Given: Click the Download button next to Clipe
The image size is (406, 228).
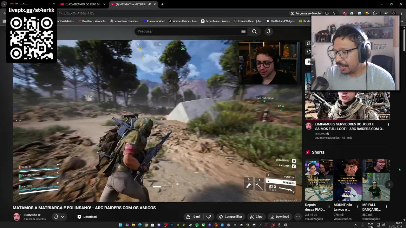Looking at the screenshot, I should tap(280, 217).
